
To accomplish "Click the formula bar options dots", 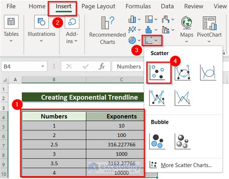I will tap(54, 66).
